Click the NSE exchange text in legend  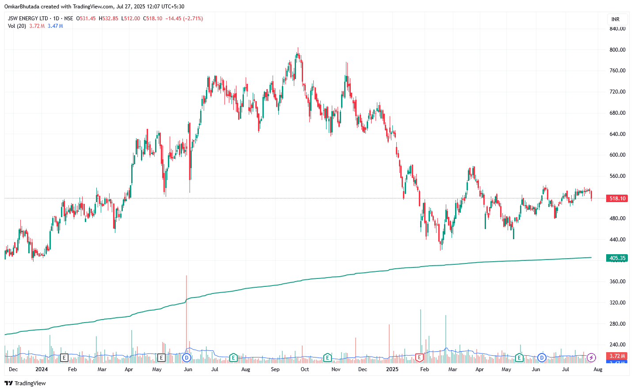pyautogui.click(x=68, y=19)
